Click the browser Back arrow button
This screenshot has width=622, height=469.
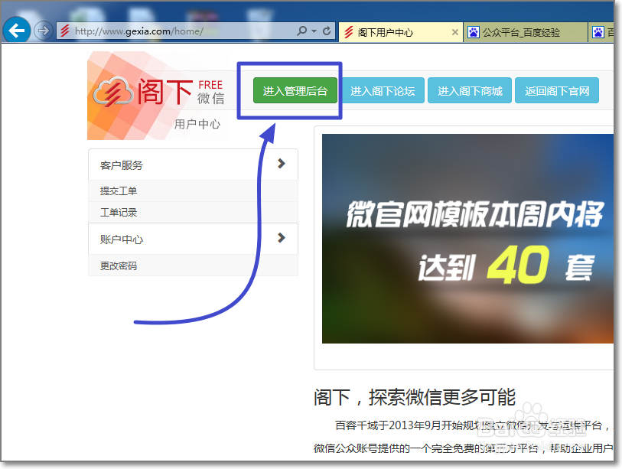(x=17, y=30)
